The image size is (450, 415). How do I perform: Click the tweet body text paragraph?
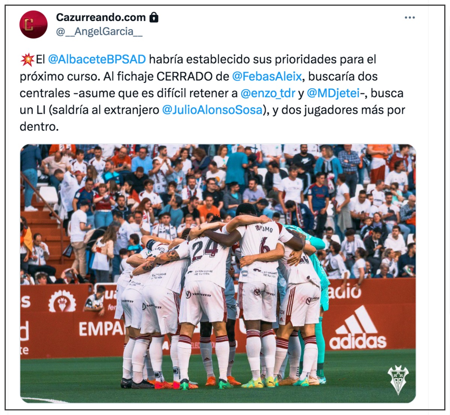pyautogui.click(x=212, y=93)
